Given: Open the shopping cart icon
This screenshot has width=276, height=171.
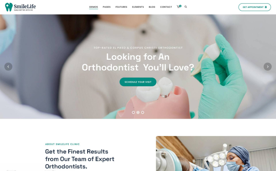Looking at the screenshot, I should [x=178, y=7].
